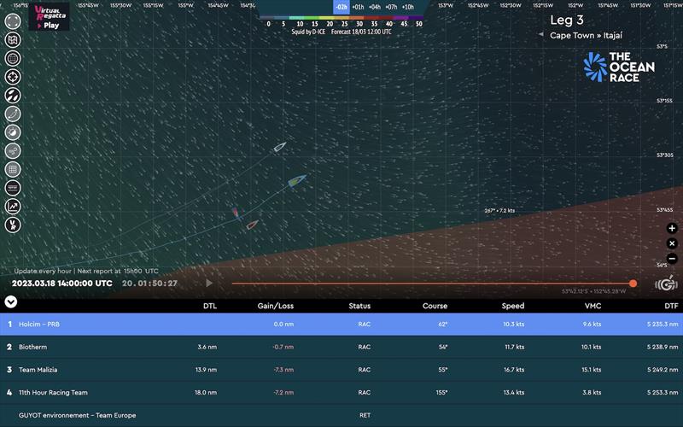Click Next report at 15h00 UTC notice
The height and width of the screenshot is (427, 683).
118,271
